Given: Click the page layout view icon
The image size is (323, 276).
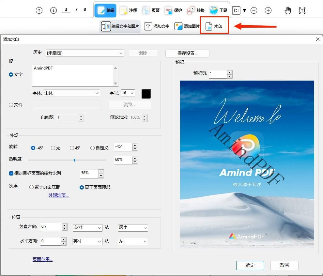Looking at the screenshot, I should coord(236,10).
